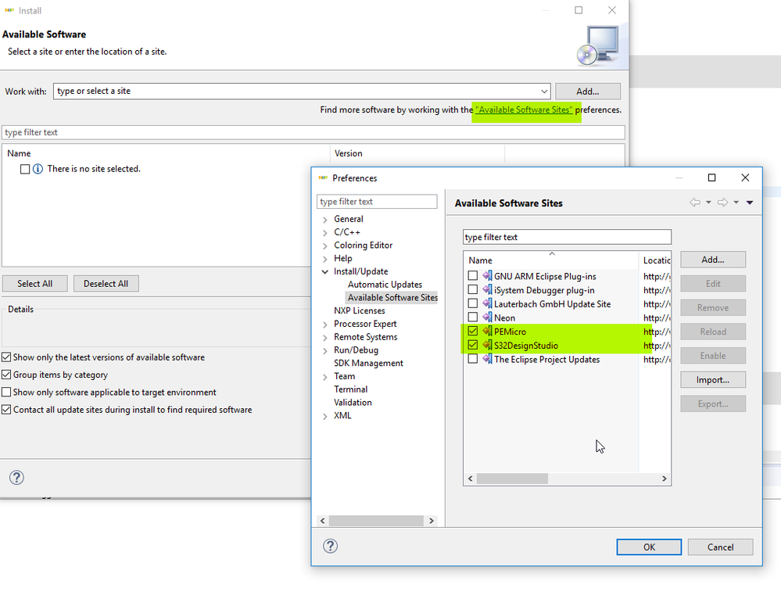Select Available Software Sites tree item

coord(392,297)
